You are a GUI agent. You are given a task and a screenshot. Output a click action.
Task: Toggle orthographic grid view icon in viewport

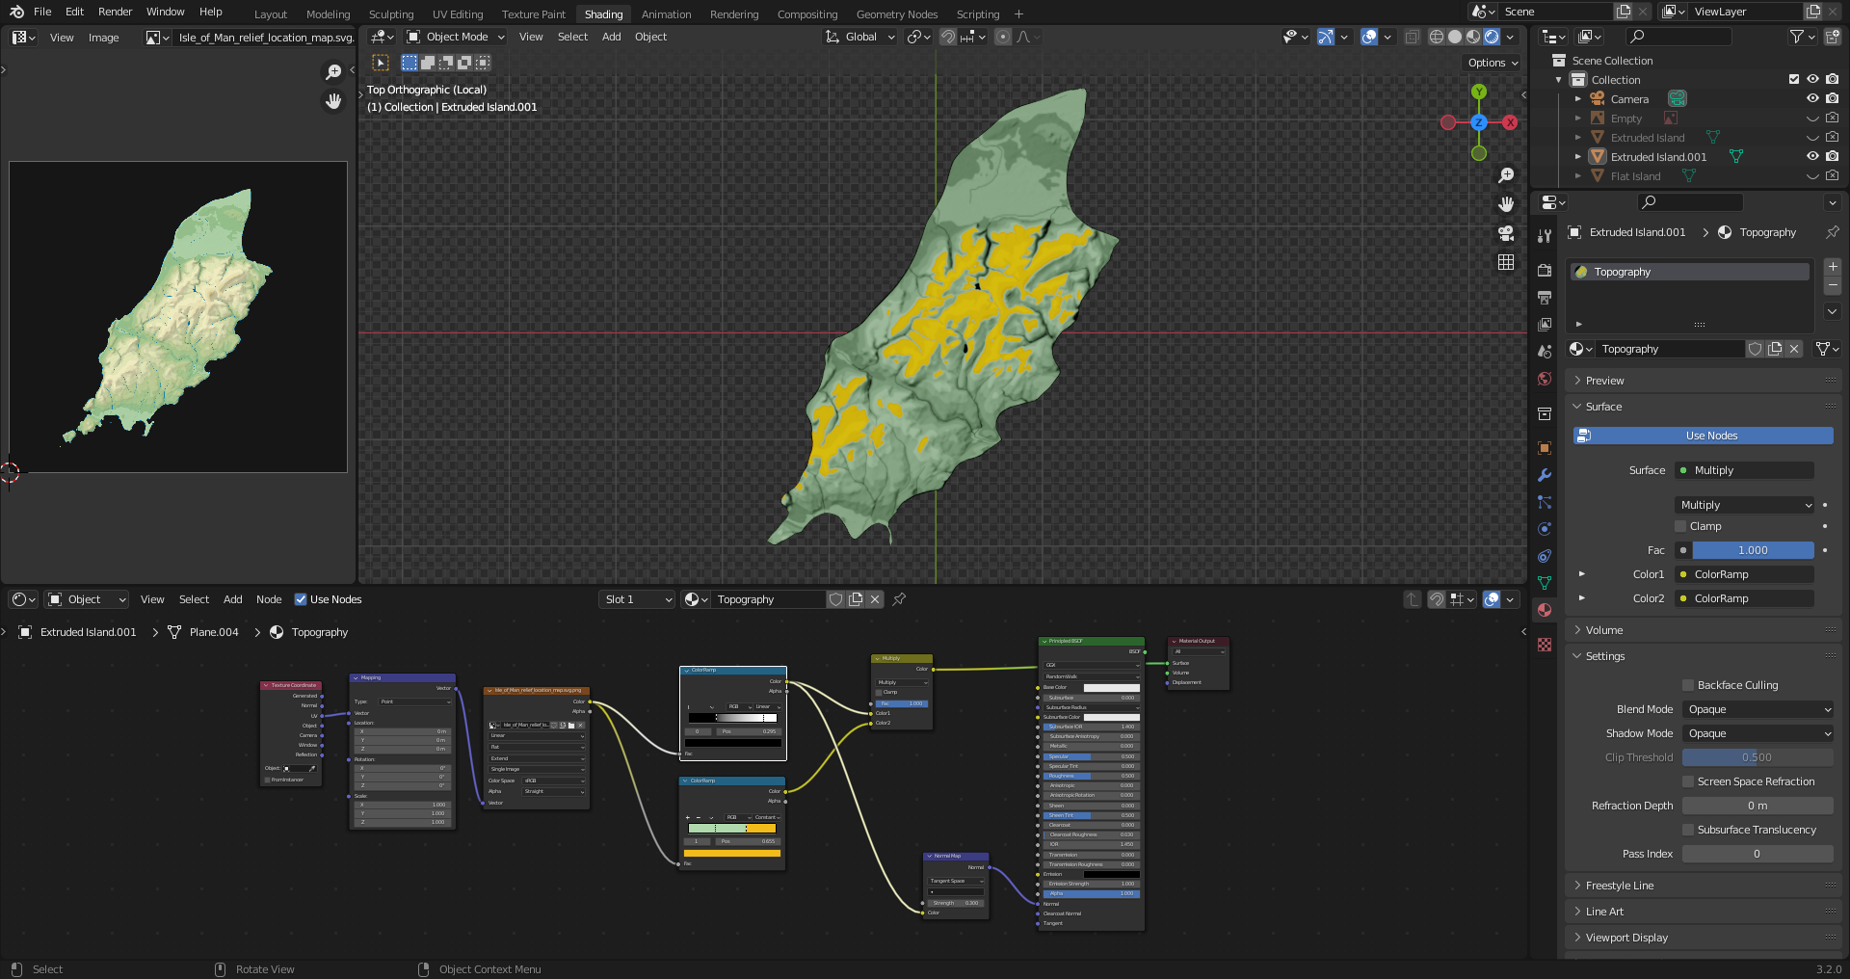[1506, 262]
